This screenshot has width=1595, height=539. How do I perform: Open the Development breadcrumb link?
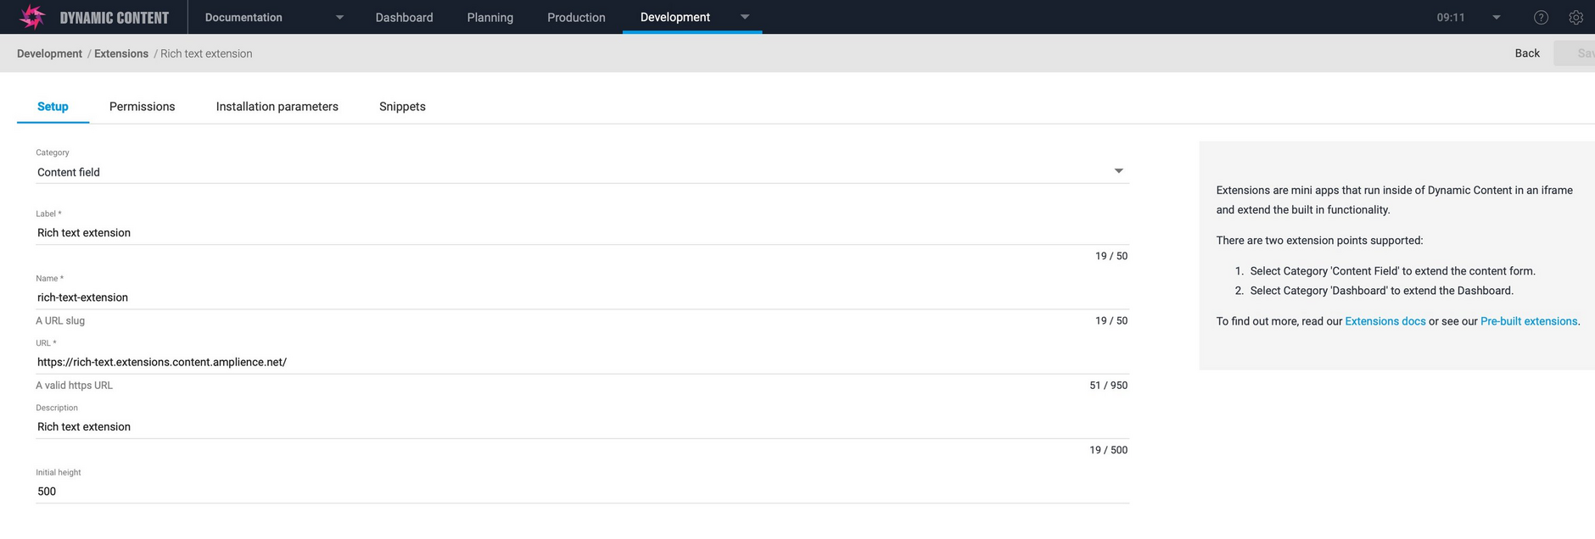click(x=49, y=53)
